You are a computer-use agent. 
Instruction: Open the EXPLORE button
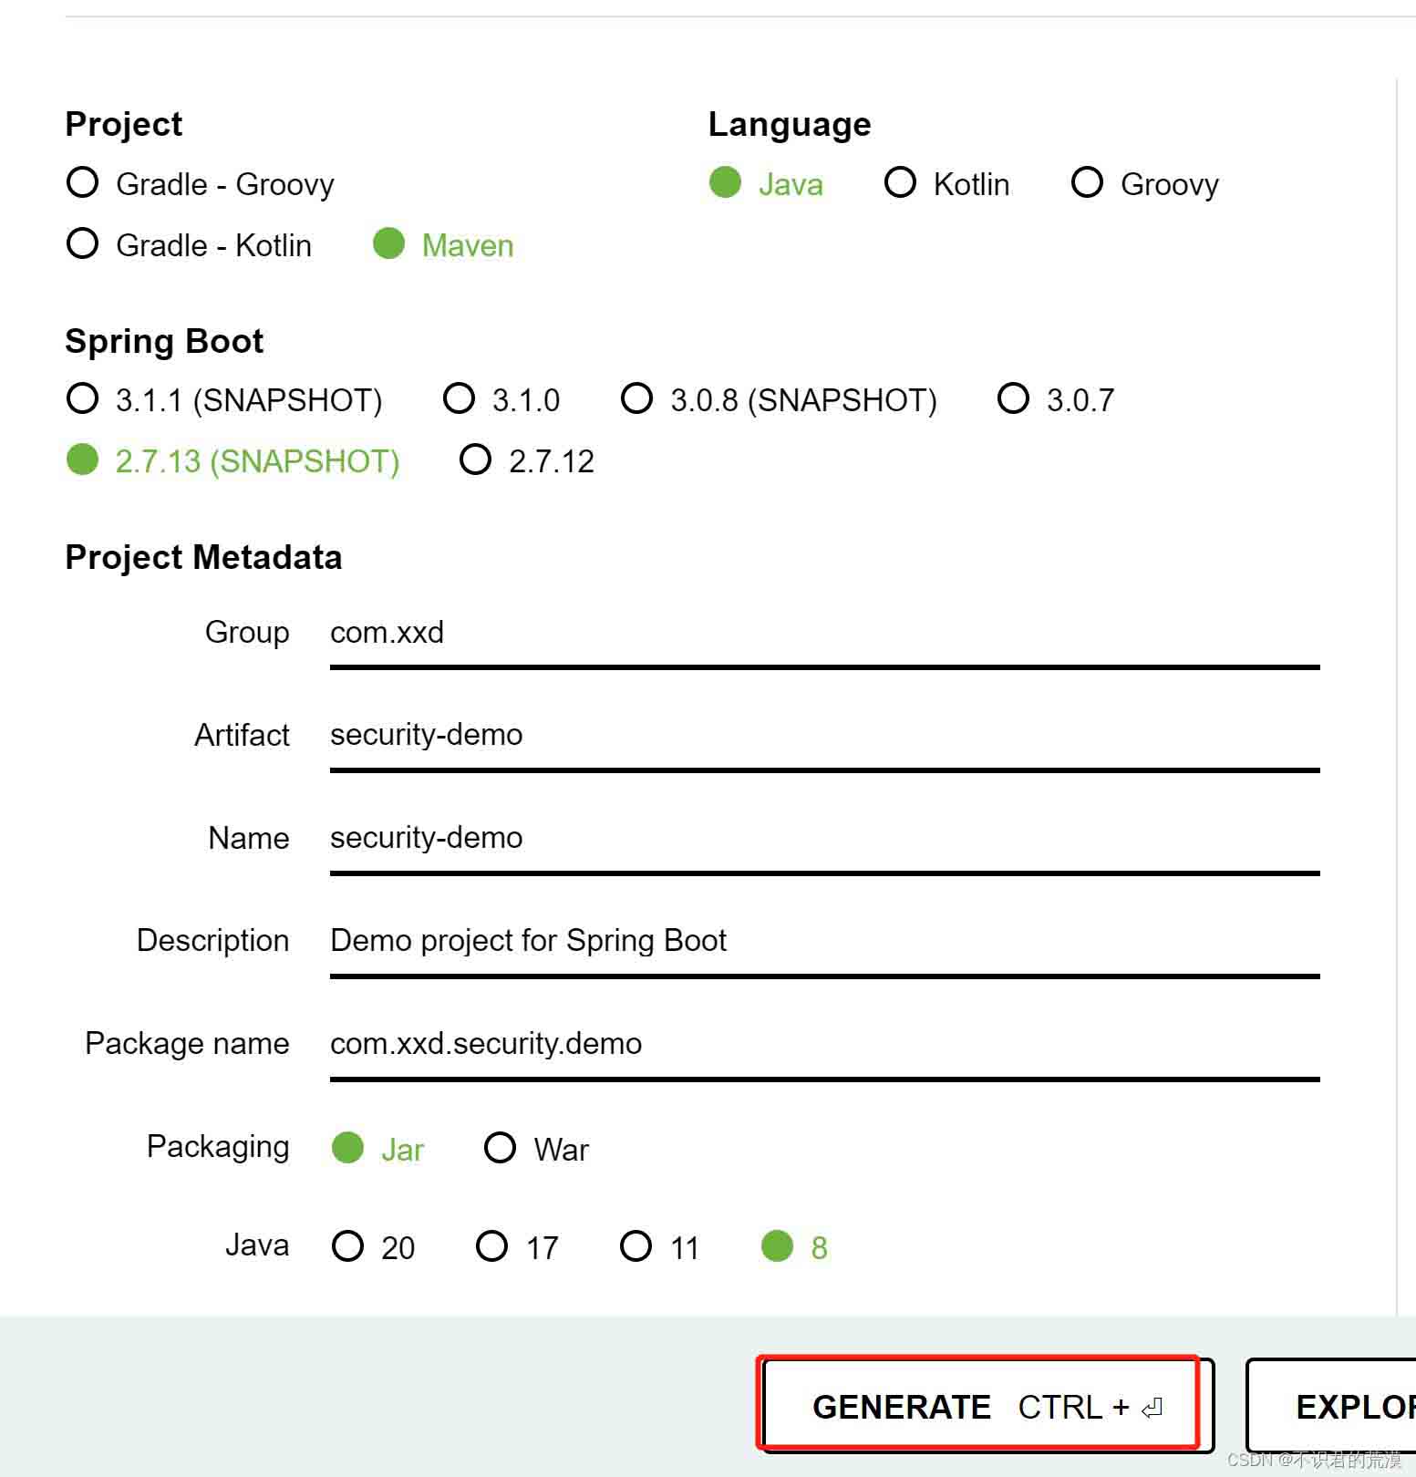pyautogui.click(x=1331, y=1407)
